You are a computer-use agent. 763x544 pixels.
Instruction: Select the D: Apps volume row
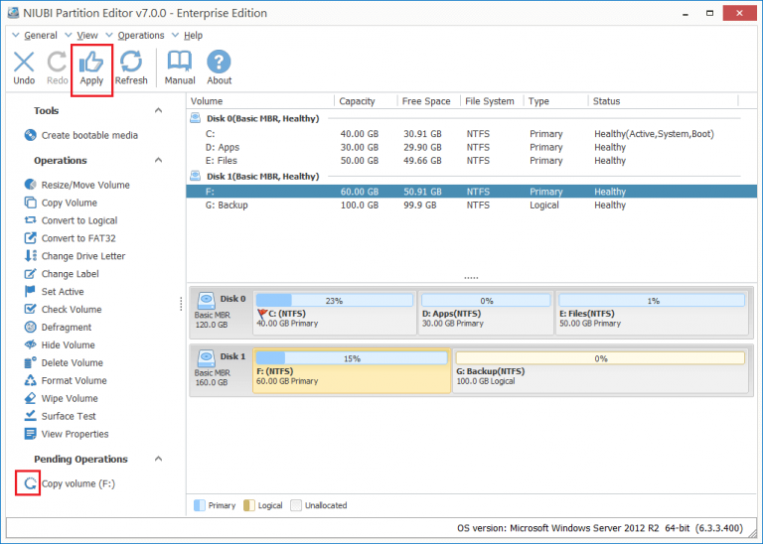pos(471,147)
